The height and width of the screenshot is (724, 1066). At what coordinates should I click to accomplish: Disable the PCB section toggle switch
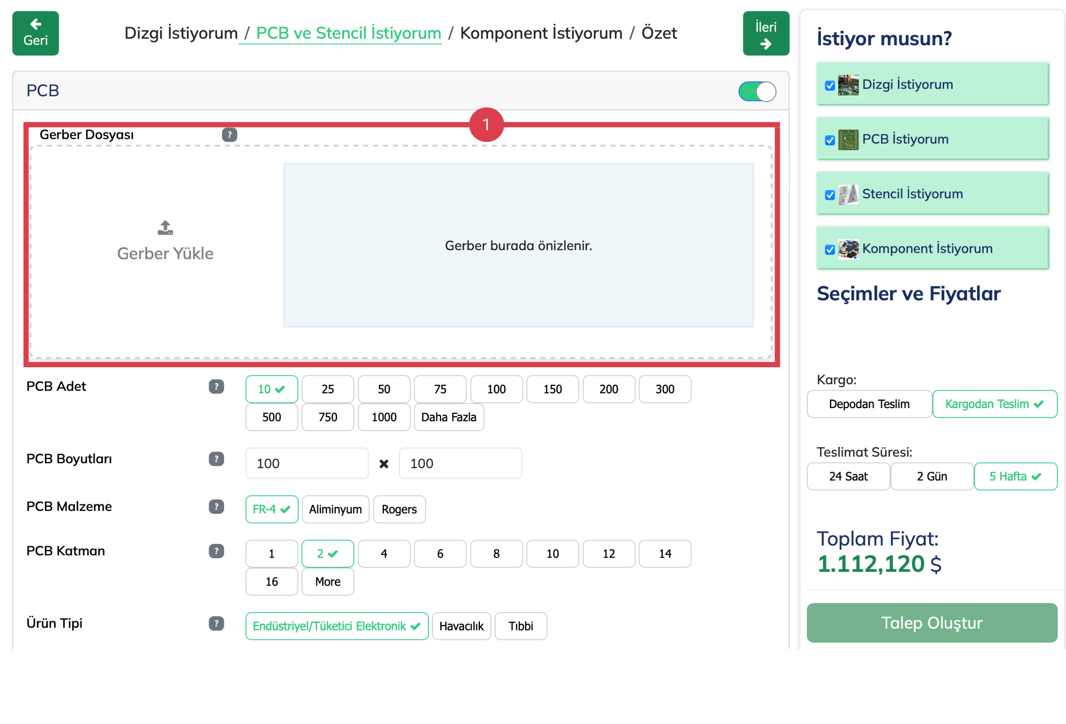pos(757,91)
